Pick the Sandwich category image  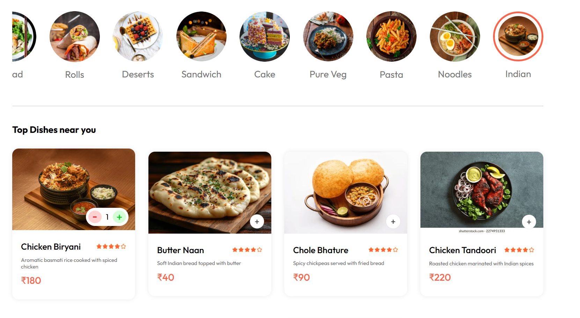(x=201, y=37)
